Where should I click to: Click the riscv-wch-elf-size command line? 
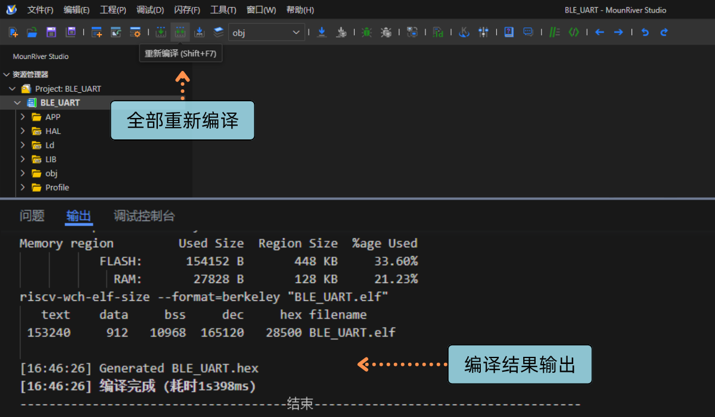(204, 297)
